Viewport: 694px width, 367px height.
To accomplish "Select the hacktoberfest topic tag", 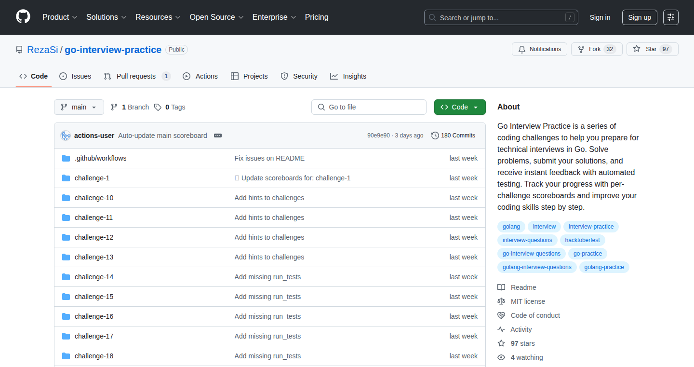I will pyautogui.click(x=583, y=240).
